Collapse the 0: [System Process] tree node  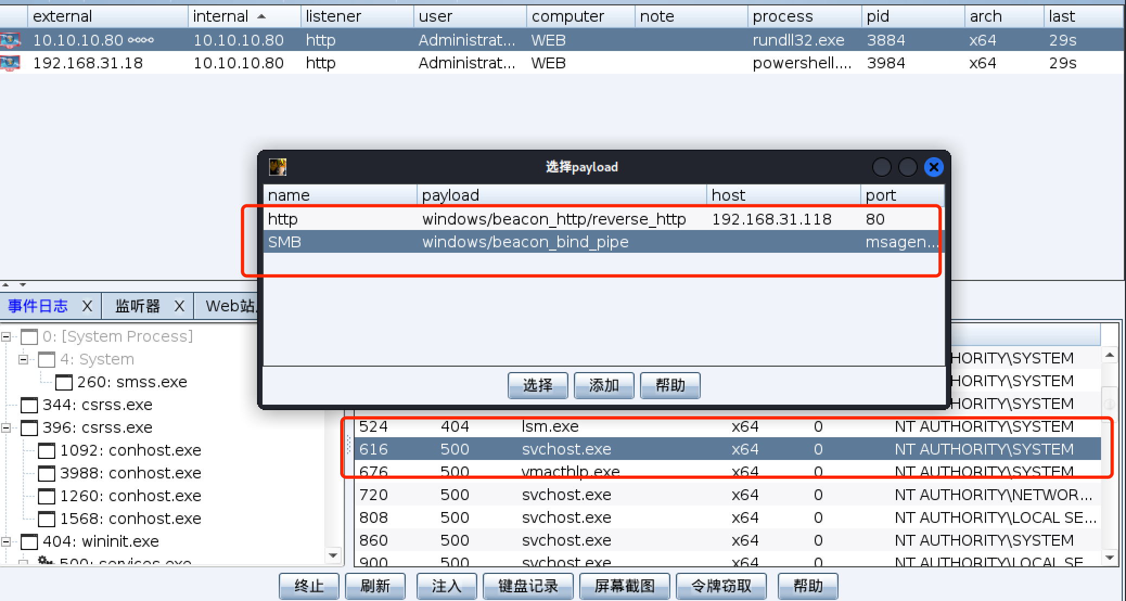tap(6, 337)
